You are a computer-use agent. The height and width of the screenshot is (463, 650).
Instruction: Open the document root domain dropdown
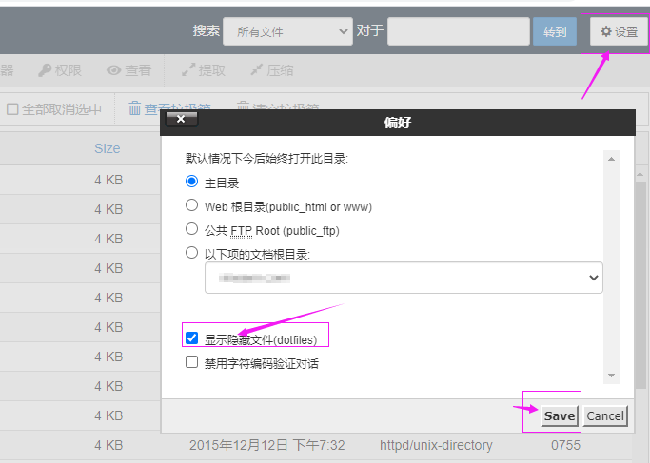pyautogui.click(x=404, y=278)
